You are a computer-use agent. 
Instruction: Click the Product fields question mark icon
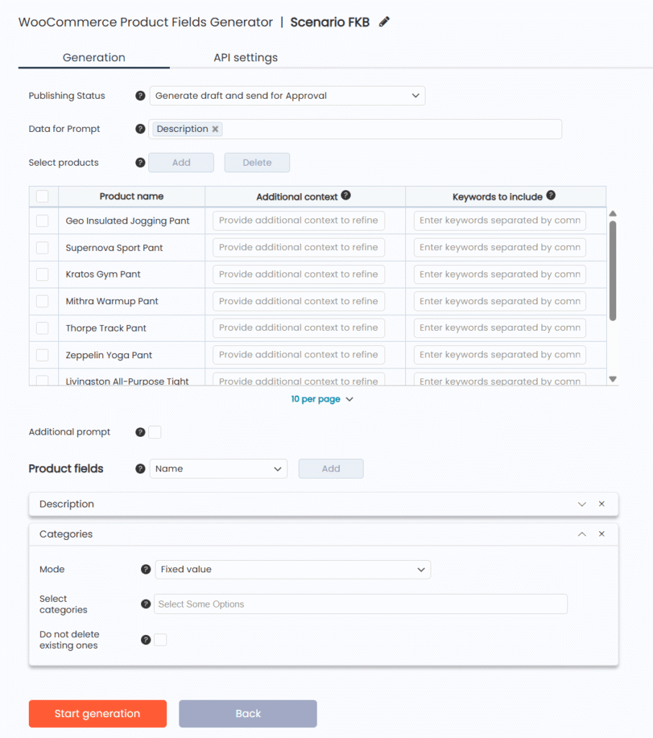140,468
